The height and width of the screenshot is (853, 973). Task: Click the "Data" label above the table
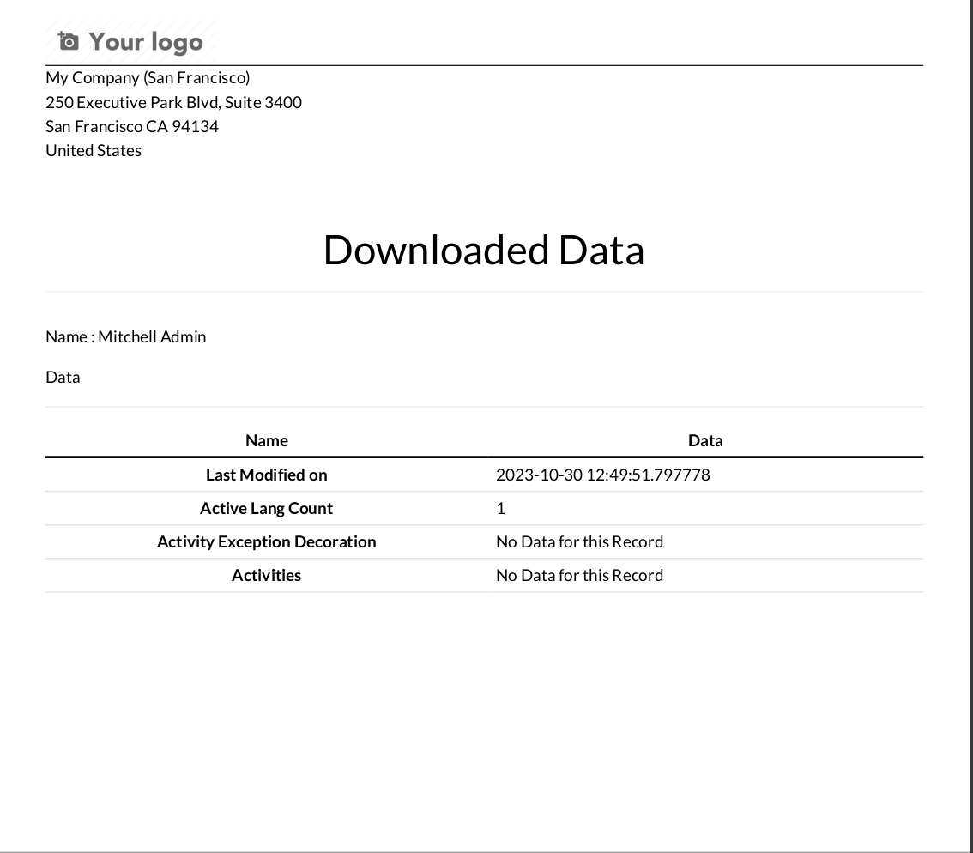click(x=63, y=377)
